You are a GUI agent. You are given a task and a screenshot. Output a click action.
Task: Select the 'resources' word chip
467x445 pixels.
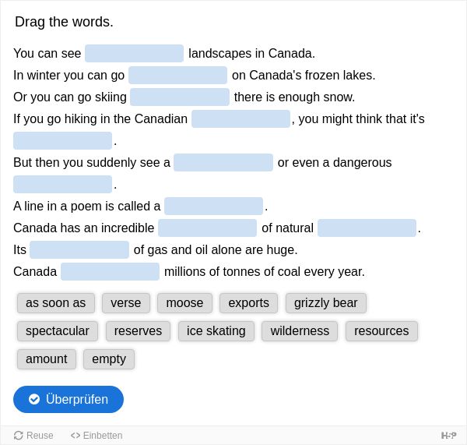[381, 331]
